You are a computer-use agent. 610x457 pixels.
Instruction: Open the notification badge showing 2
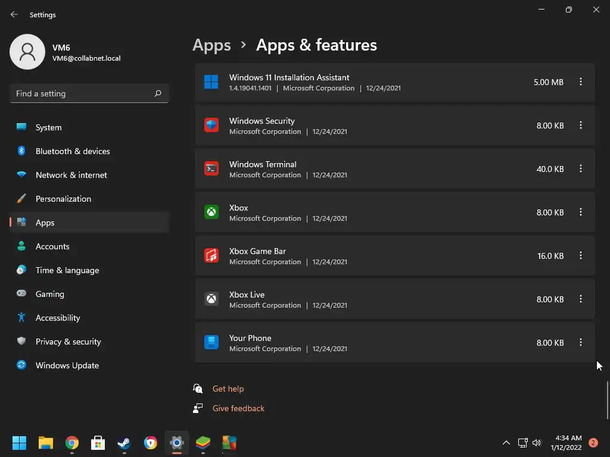tap(593, 443)
